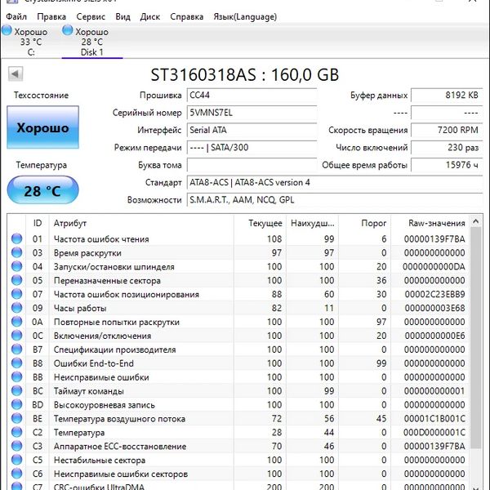
Task: Click status icon for Ошибки End-to-End
Action: [16, 363]
